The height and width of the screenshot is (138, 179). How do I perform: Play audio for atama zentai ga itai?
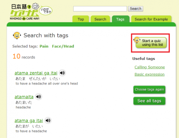62,73
